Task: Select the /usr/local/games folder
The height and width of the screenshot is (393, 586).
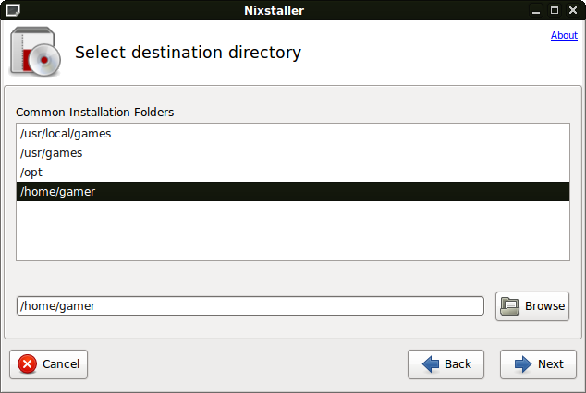Action: (x=66, y=134)
